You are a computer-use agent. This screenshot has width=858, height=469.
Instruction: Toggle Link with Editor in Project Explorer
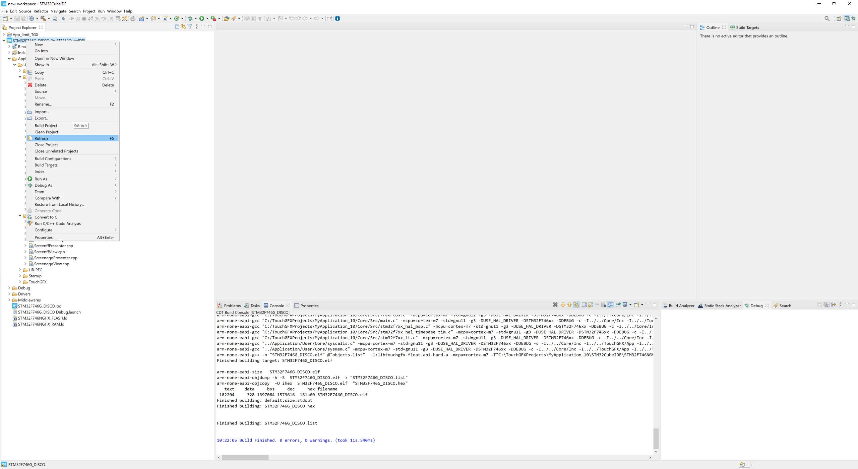click(183, 27)
